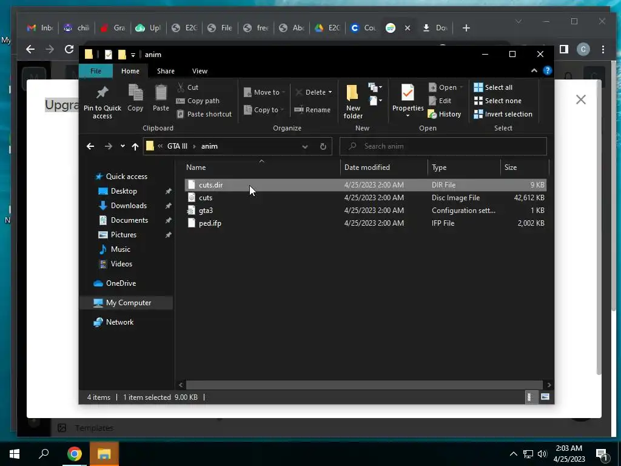Click Pin to Quick access icon
The image size is (621, 466).
pyautogui.click(x=102, y=93)
